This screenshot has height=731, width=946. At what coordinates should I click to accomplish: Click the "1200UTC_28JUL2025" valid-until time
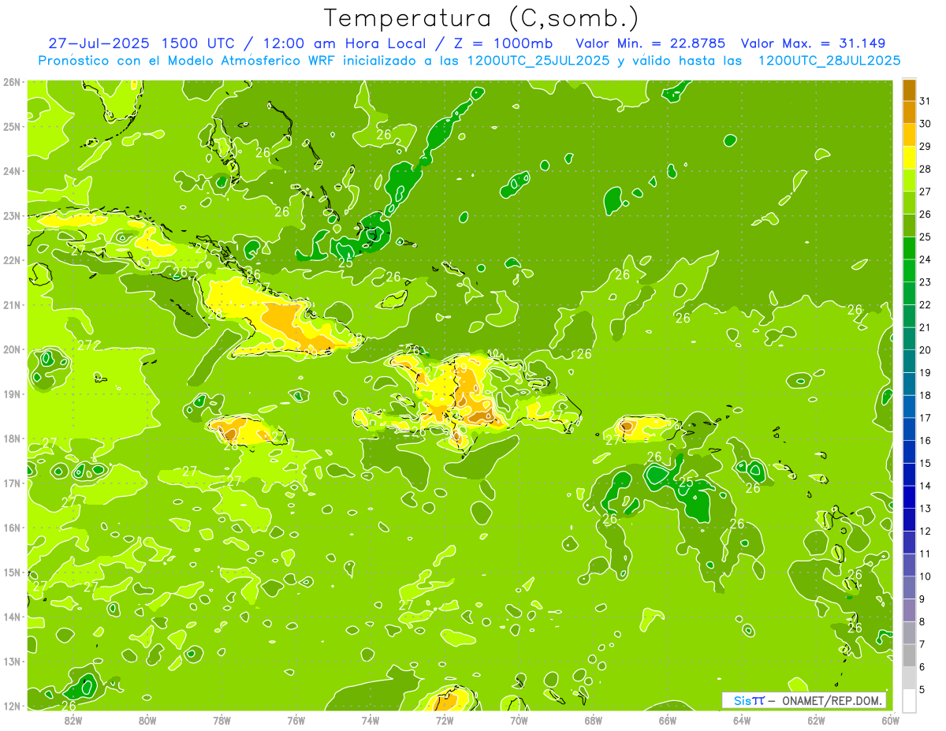829,61
